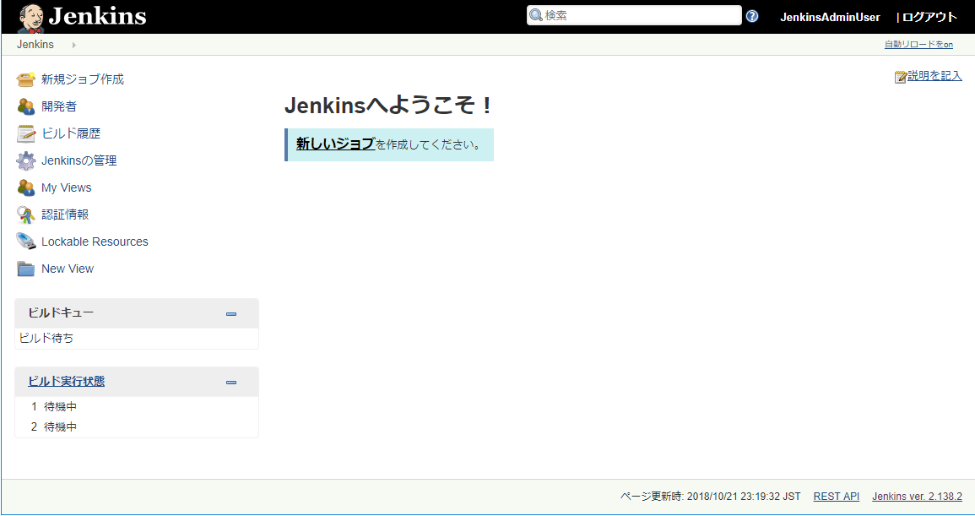975x516 pixels.
Task: Click the 認証情報 keys icon
Action: click(25, 215)
